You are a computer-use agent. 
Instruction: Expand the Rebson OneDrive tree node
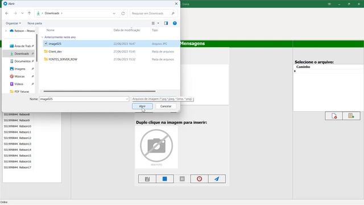(6, 31)
